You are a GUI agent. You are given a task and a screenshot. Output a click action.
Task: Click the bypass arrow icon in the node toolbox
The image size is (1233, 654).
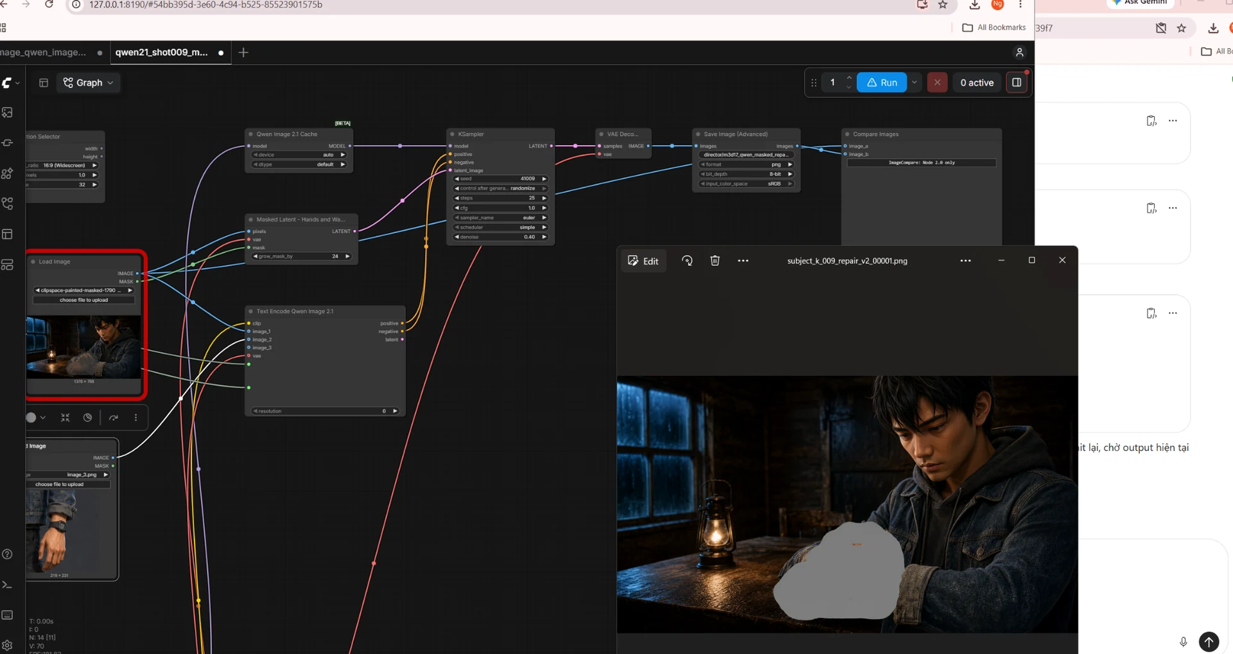pyautogui.click(x=114, y=418)
